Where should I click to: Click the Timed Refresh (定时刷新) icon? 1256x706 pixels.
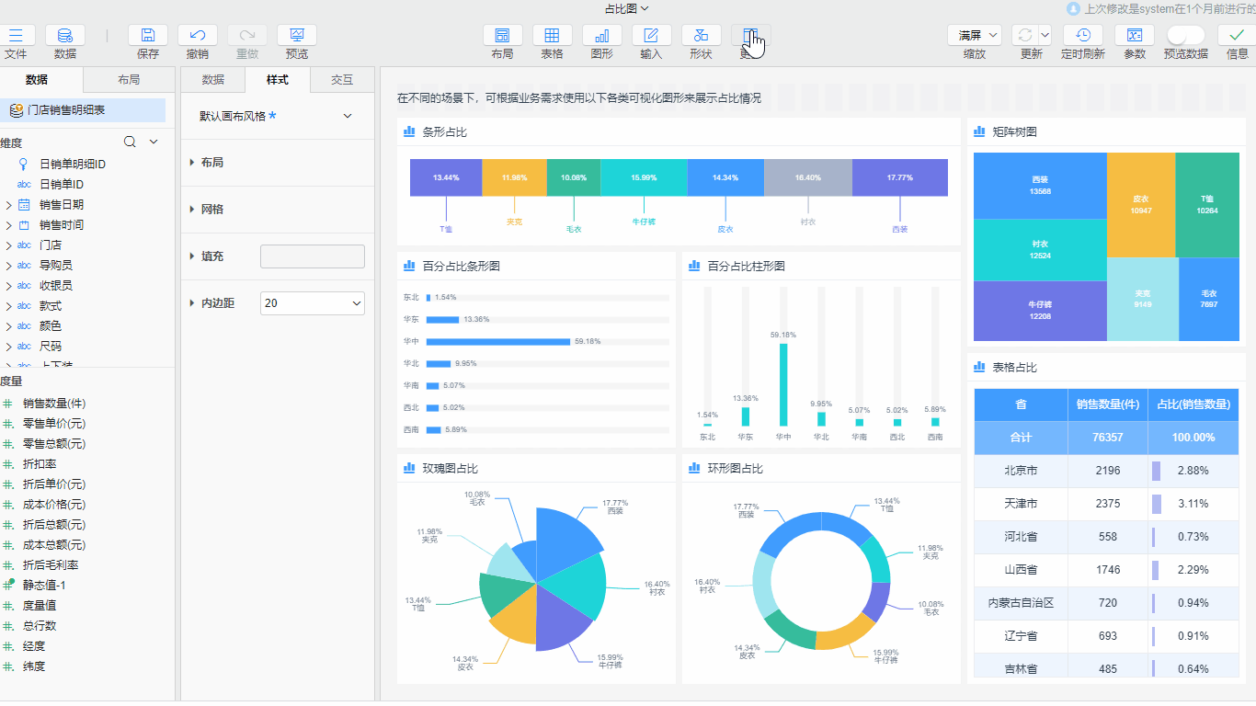coord(1082,36)
